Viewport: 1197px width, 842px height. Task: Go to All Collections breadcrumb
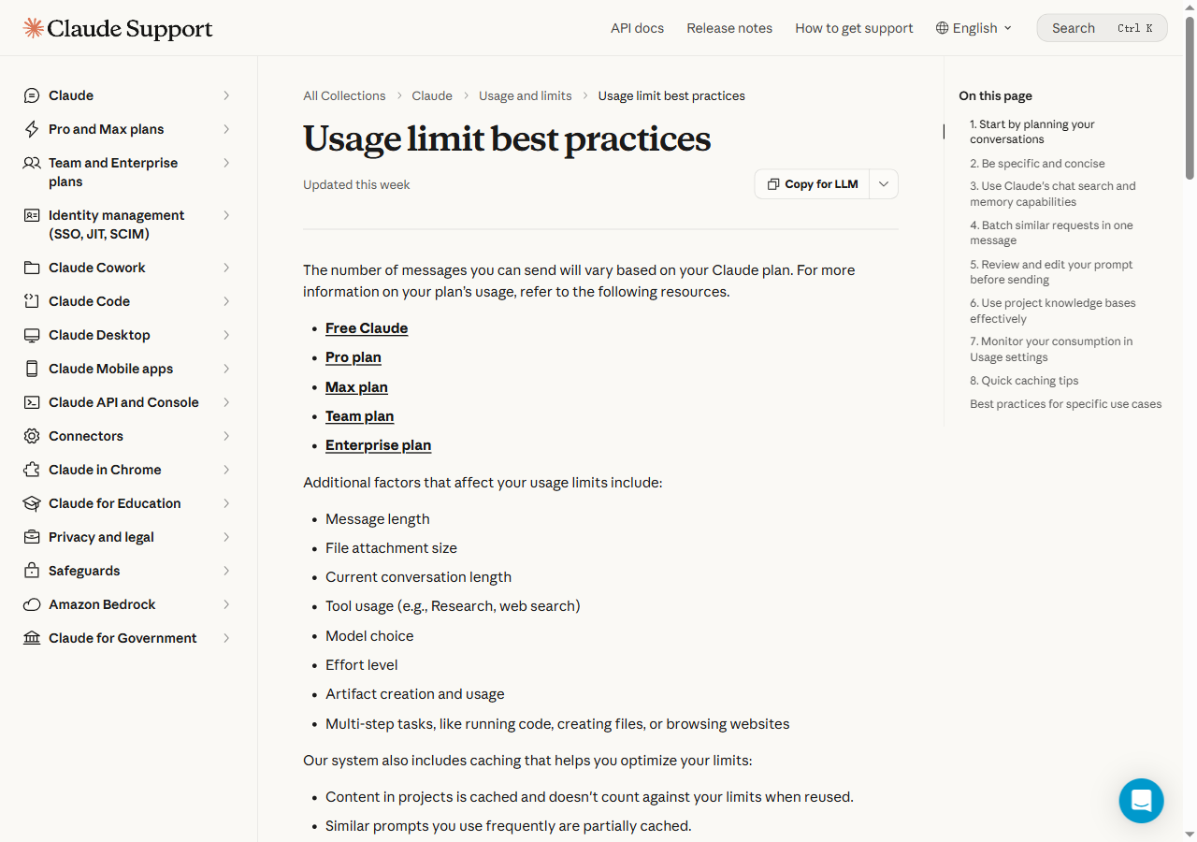(x=344, y=95)
